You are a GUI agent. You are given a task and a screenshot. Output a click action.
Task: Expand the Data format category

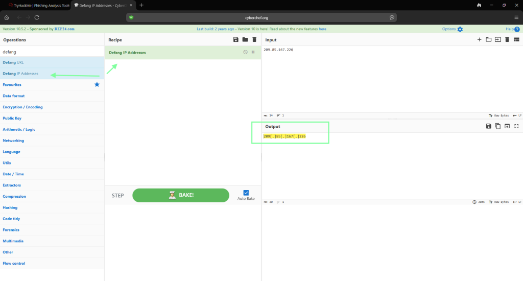coord(14,96)
